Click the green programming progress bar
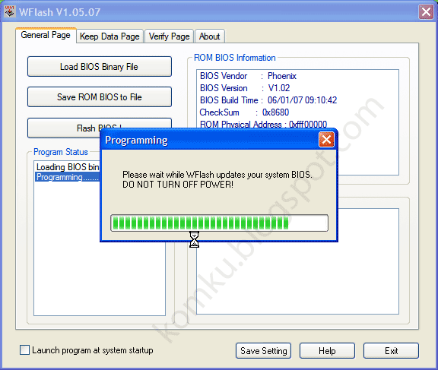Viewport: 438px width, 370px height. click(x=219, y=223)
